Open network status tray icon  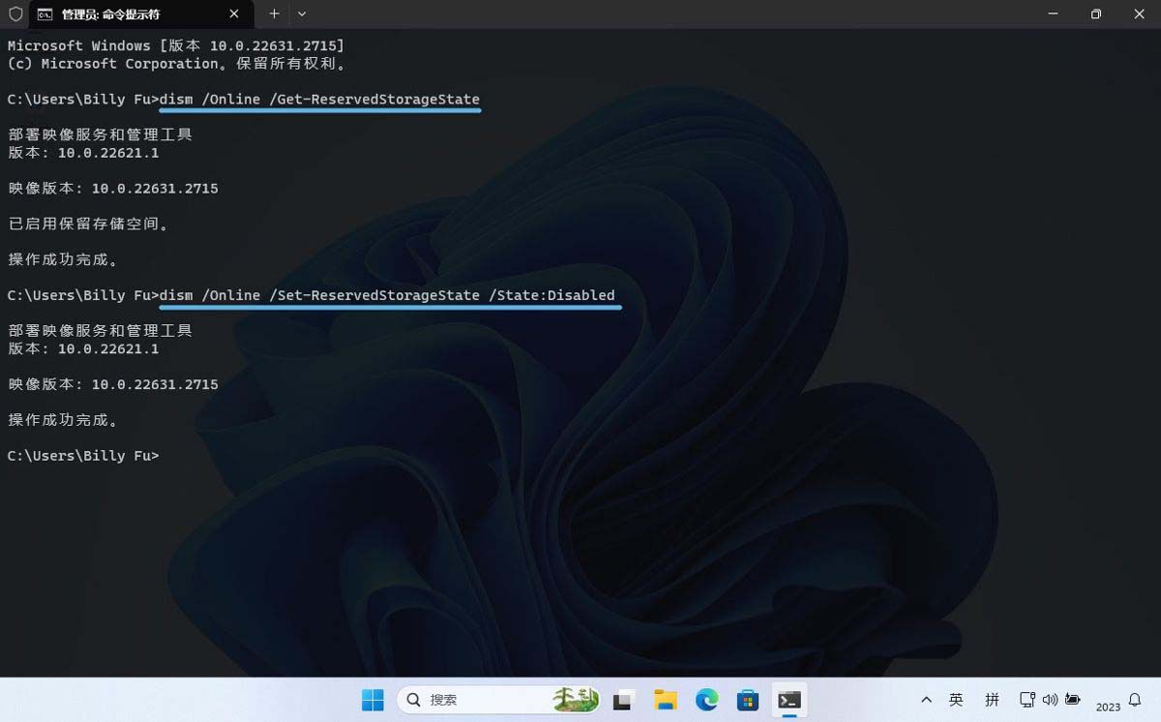click(x=1027, y=700)
